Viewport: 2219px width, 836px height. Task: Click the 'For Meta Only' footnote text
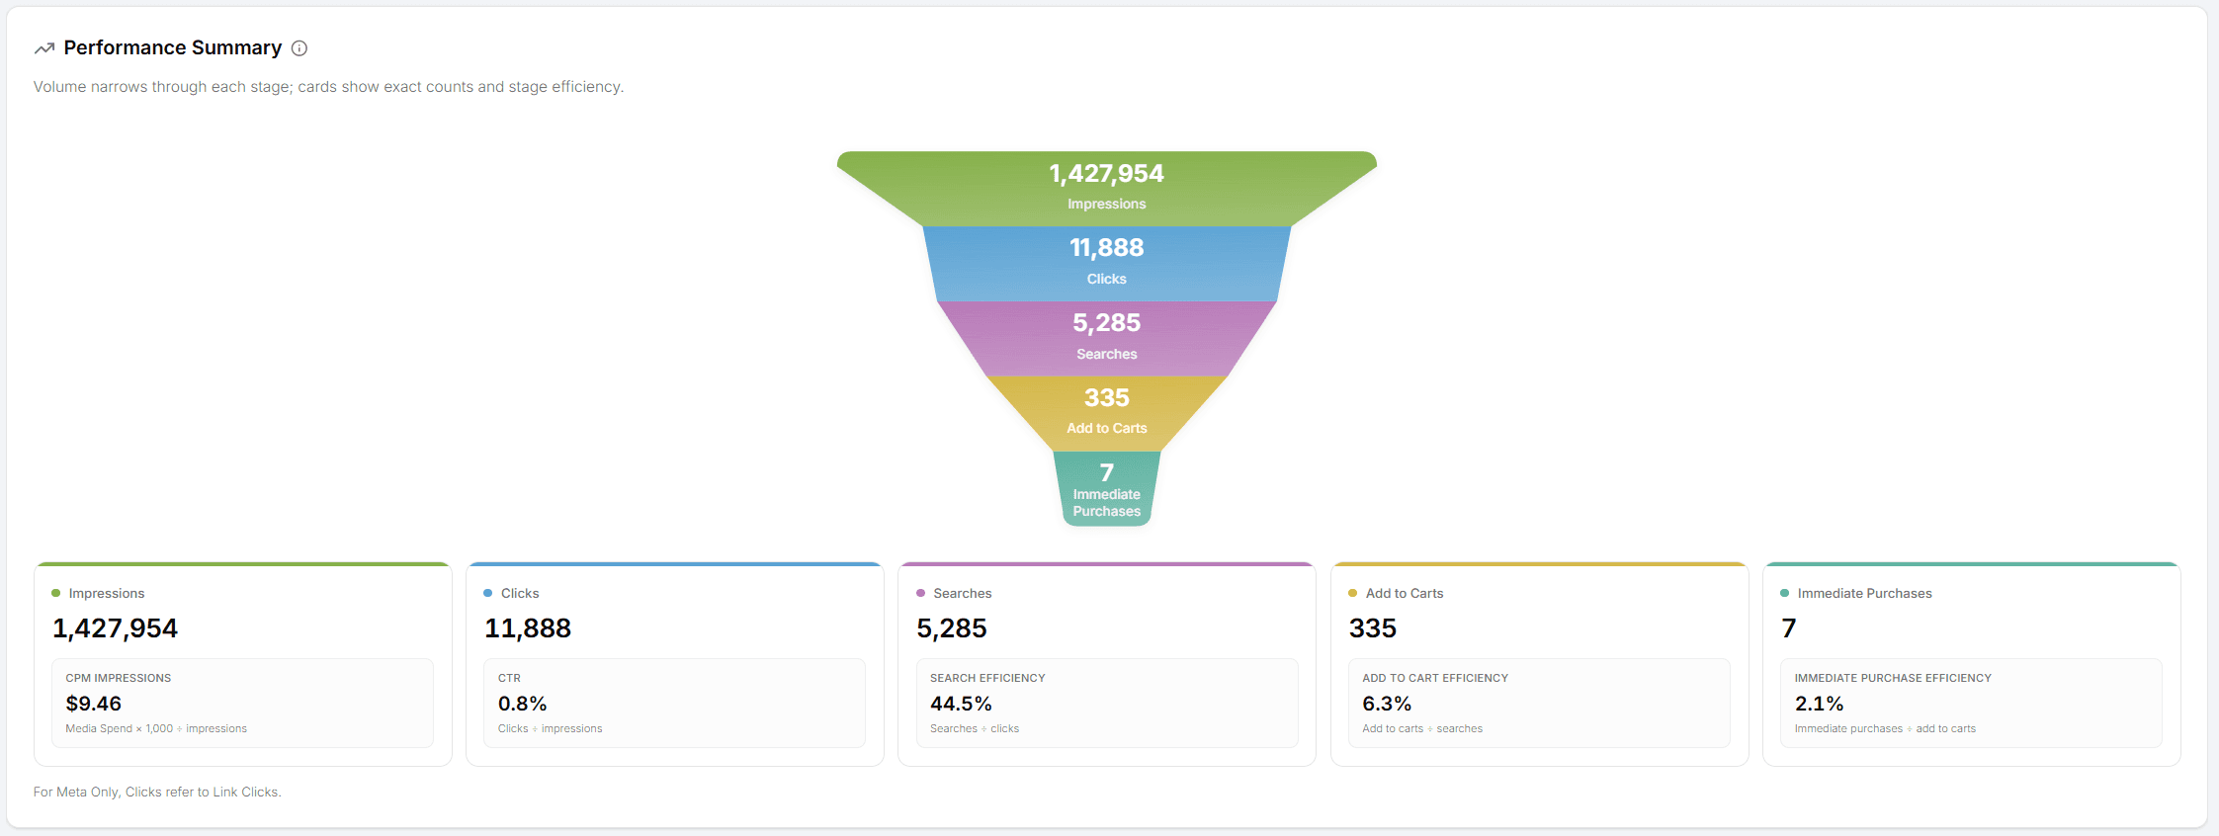click(157, 793)
